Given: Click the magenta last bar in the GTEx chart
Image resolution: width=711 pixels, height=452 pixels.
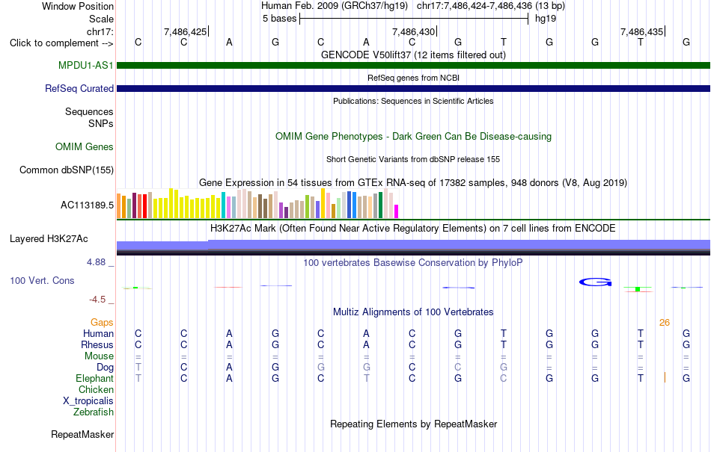Looking at the screenshot, I should (397, 211).
